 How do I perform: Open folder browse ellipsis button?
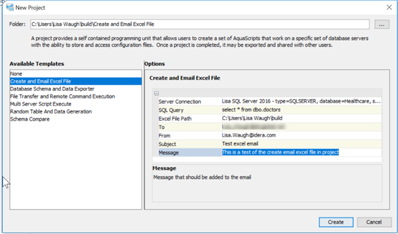[x=382, y=24]
